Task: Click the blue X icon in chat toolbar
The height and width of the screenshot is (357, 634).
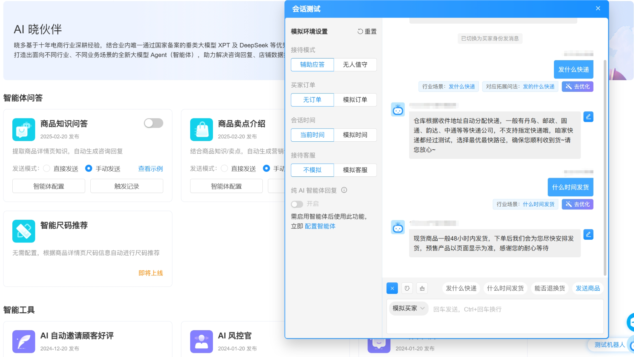Action: point(392,288)
